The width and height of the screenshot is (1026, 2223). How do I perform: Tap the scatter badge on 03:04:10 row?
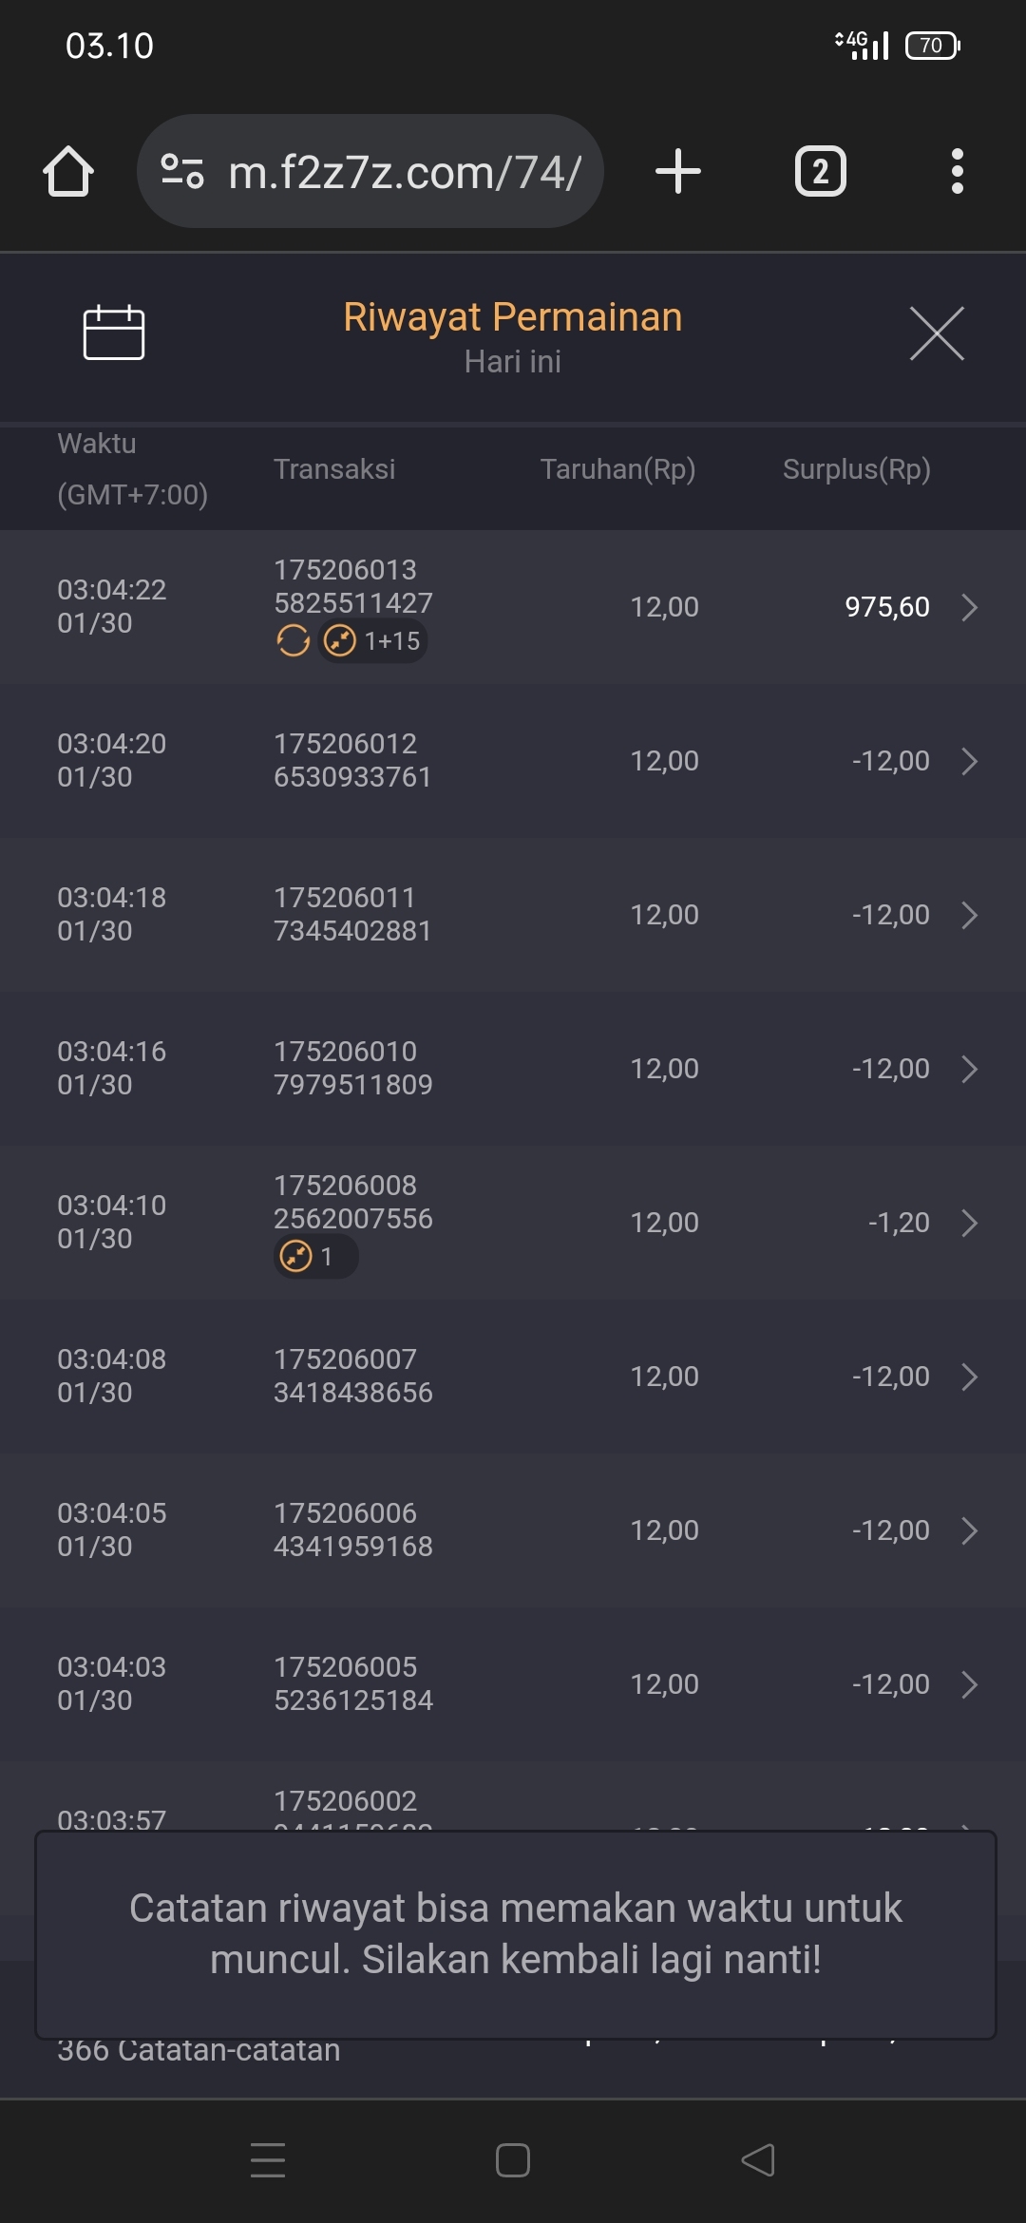tap(315, 1257)
